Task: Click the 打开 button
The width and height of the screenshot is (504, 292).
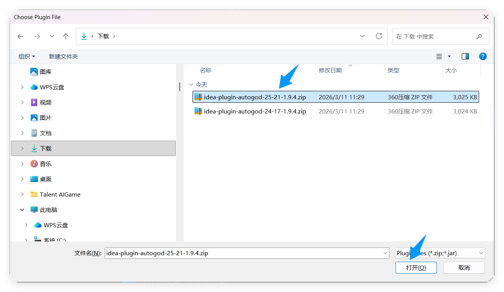Action: 416,267
